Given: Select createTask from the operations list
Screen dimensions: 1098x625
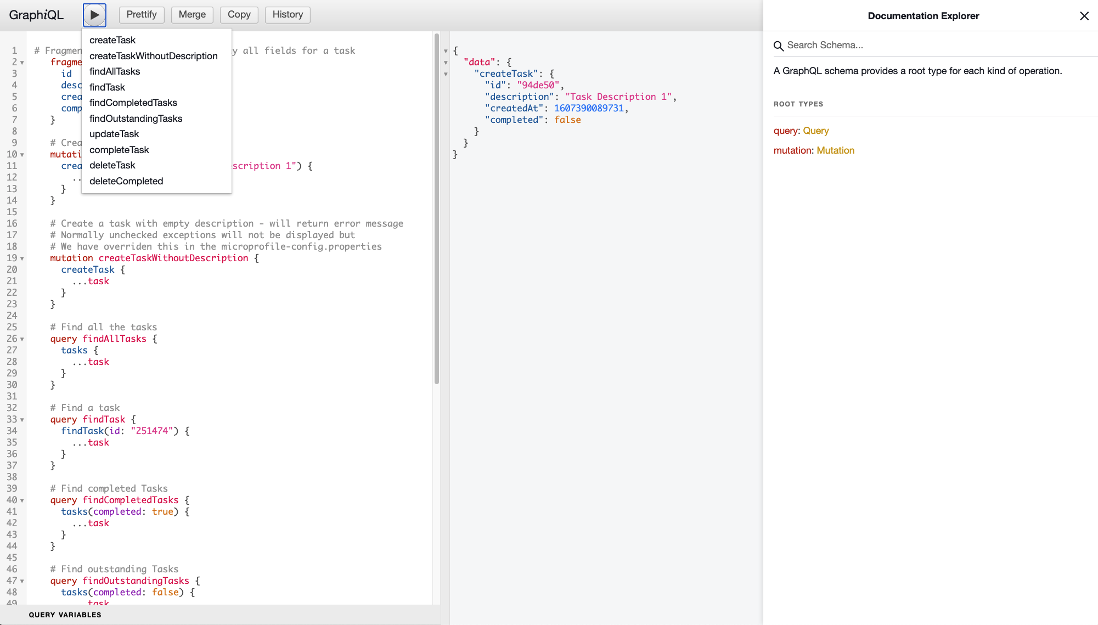Looking at the screenshot, I should point(112,40).
